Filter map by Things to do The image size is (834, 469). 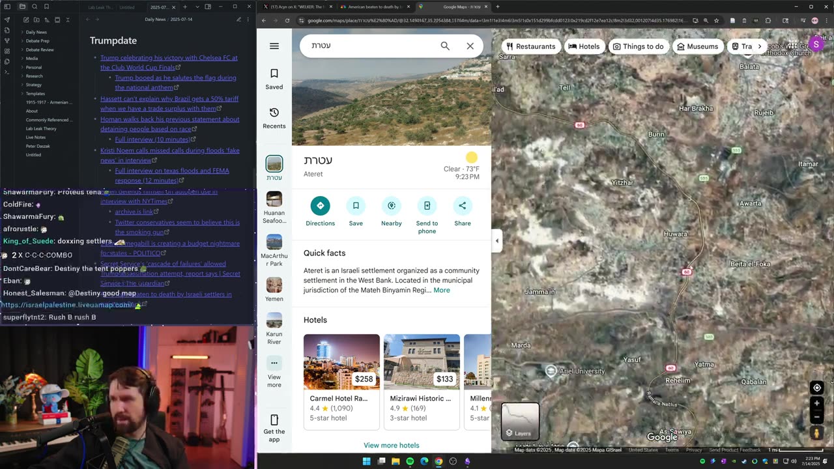pos(638,46)
